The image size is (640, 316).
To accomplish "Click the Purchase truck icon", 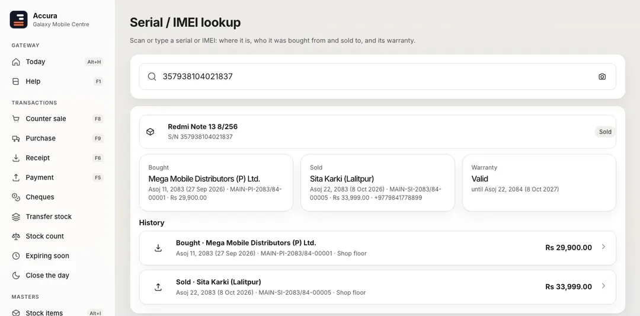I will point(16,138).
